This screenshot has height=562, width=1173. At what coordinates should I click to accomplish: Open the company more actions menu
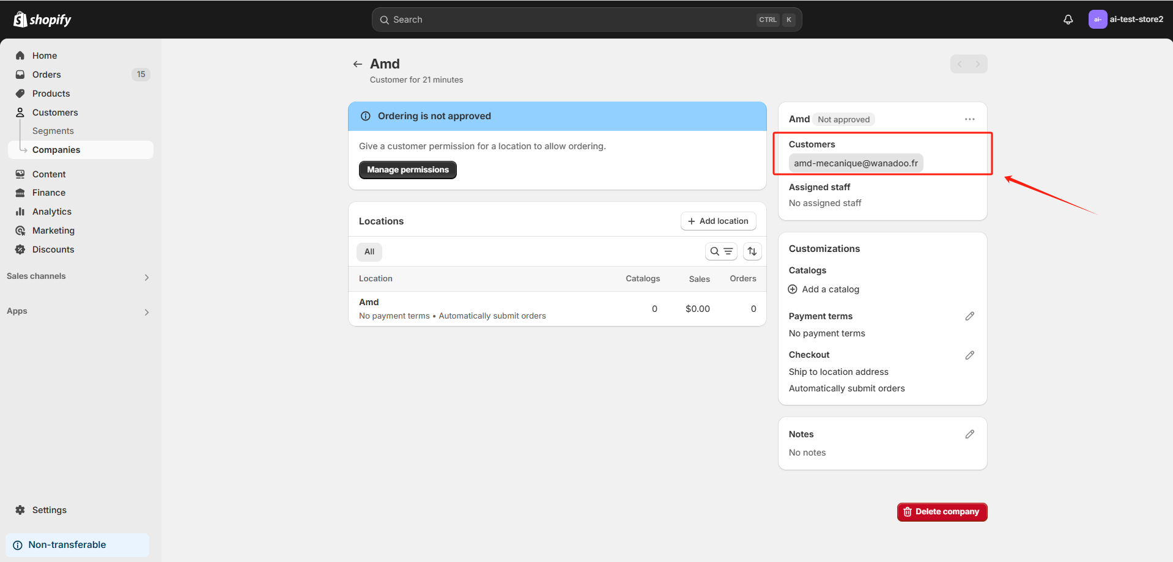point(970,119)
